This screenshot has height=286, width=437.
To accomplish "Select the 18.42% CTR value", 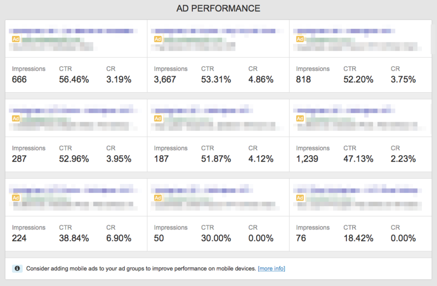I will pos(358,238).
